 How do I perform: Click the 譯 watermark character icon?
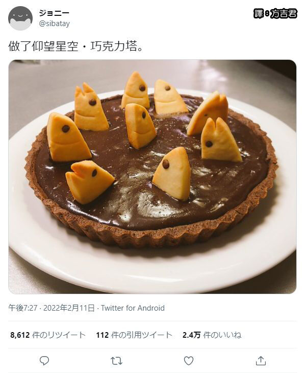coord(258,14)
